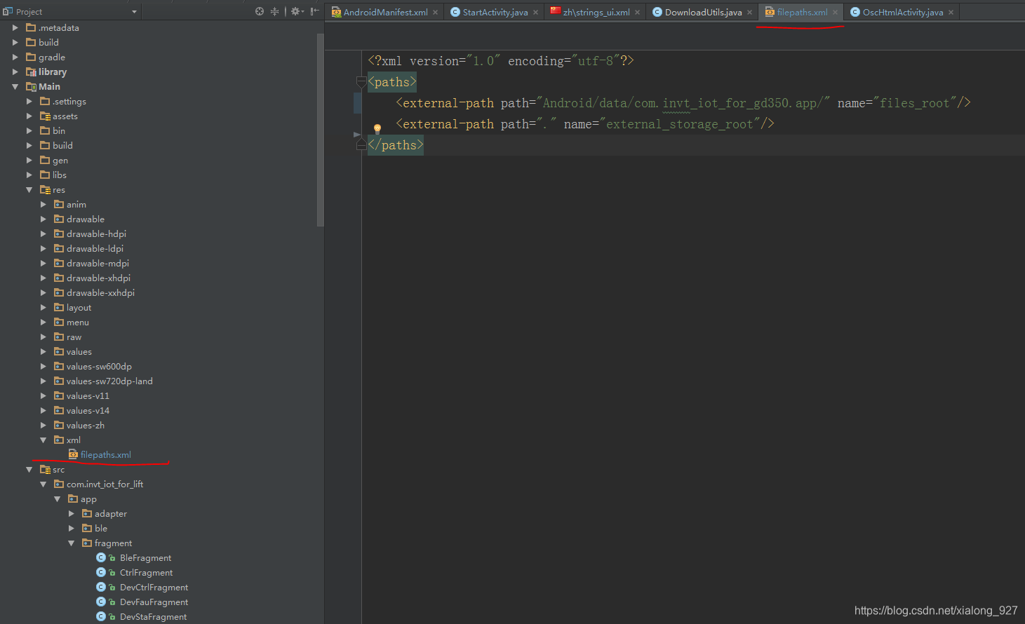Viewport: 1025px width, 624px height.
Task: Click the Select Opened File target icon
Action: 259,11
